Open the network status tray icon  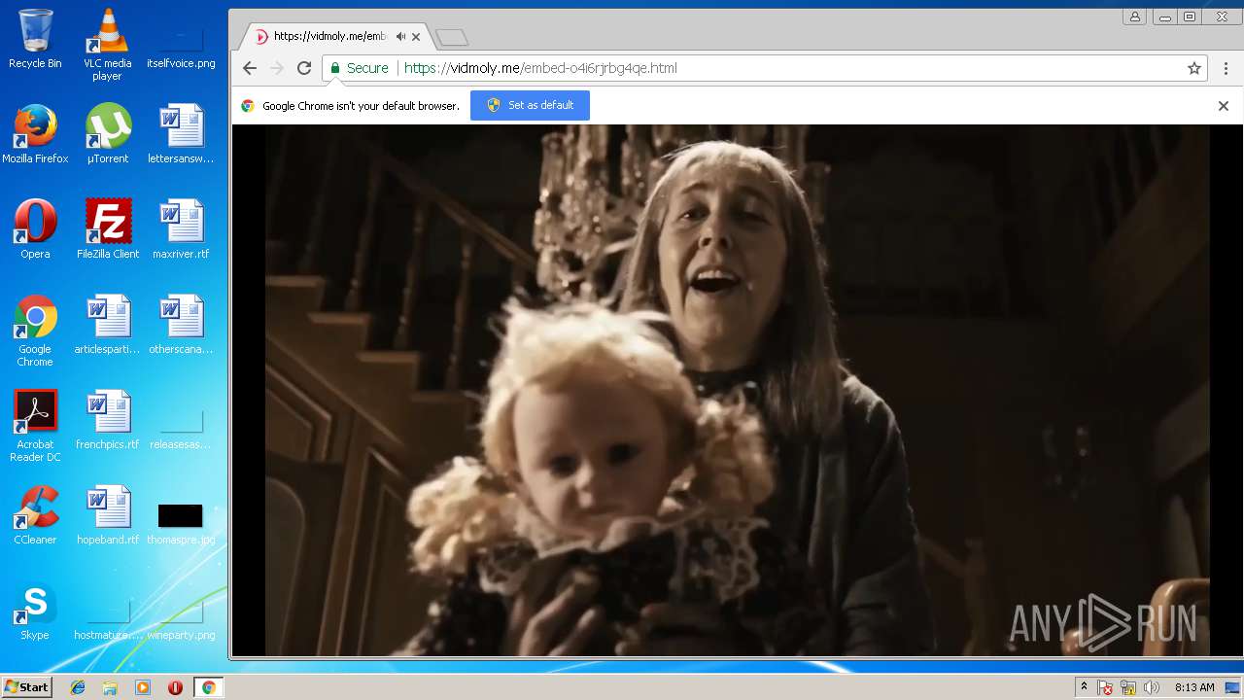click(x=1128, y=687)
